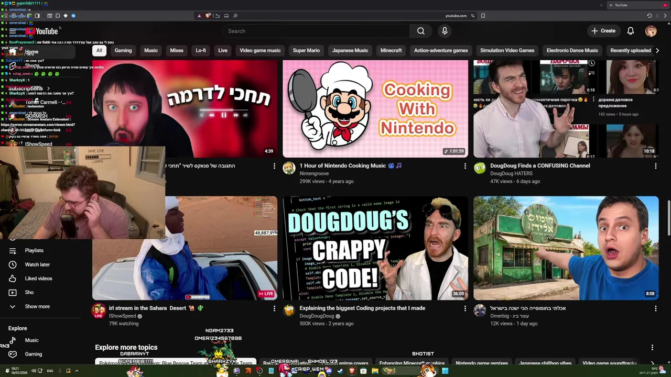Reload the page using the browser refresh icon
Screen dimensions: 671x377
click(x=650, y=16)
